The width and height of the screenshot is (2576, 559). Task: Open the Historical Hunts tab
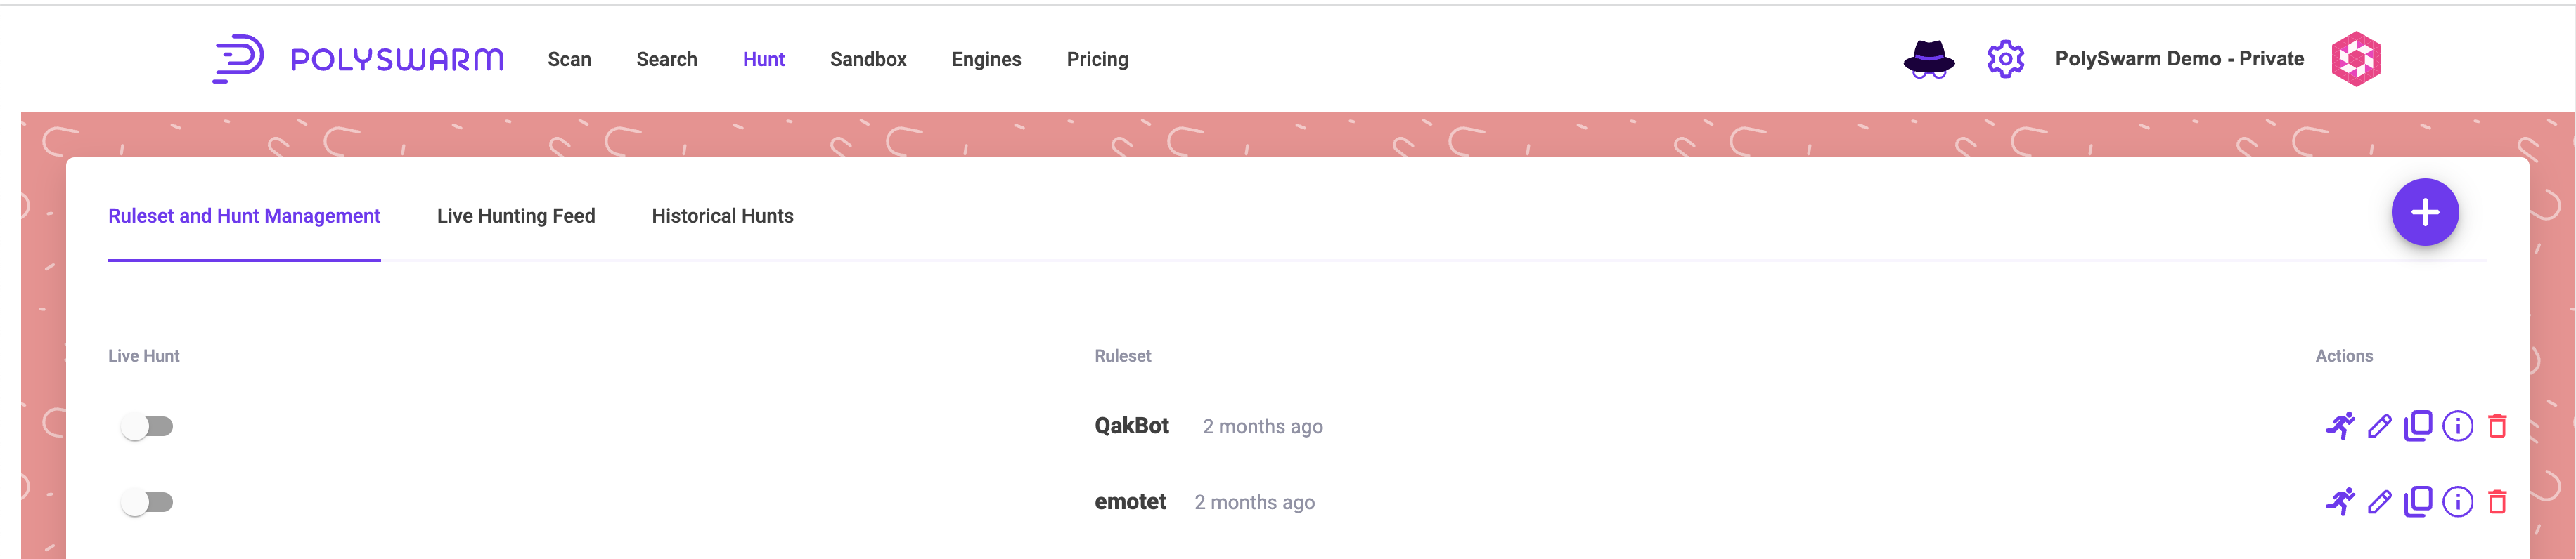pyautogui.click(x=722, y=216)
